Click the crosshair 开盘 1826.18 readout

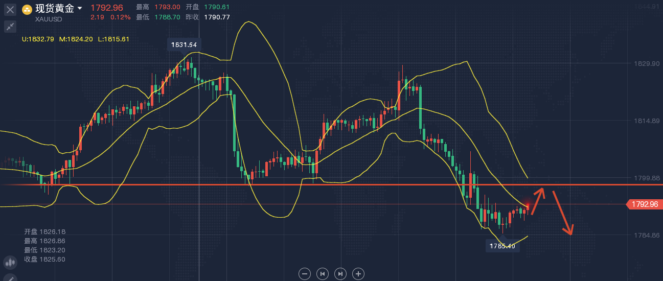pyautogui.click(x=45, y=231)
